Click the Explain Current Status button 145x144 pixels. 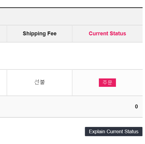114,131
